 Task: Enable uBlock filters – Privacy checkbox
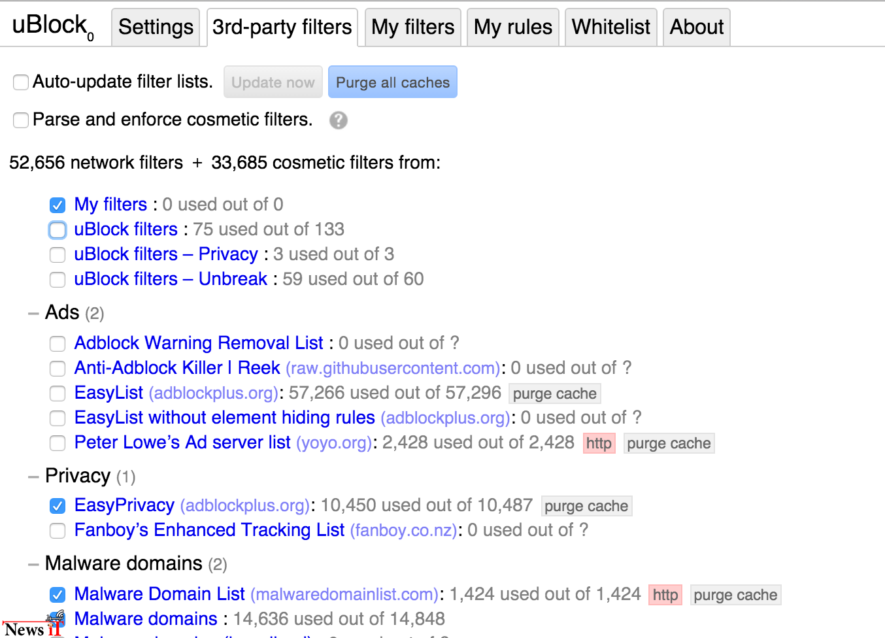click(x=58, y=255)
